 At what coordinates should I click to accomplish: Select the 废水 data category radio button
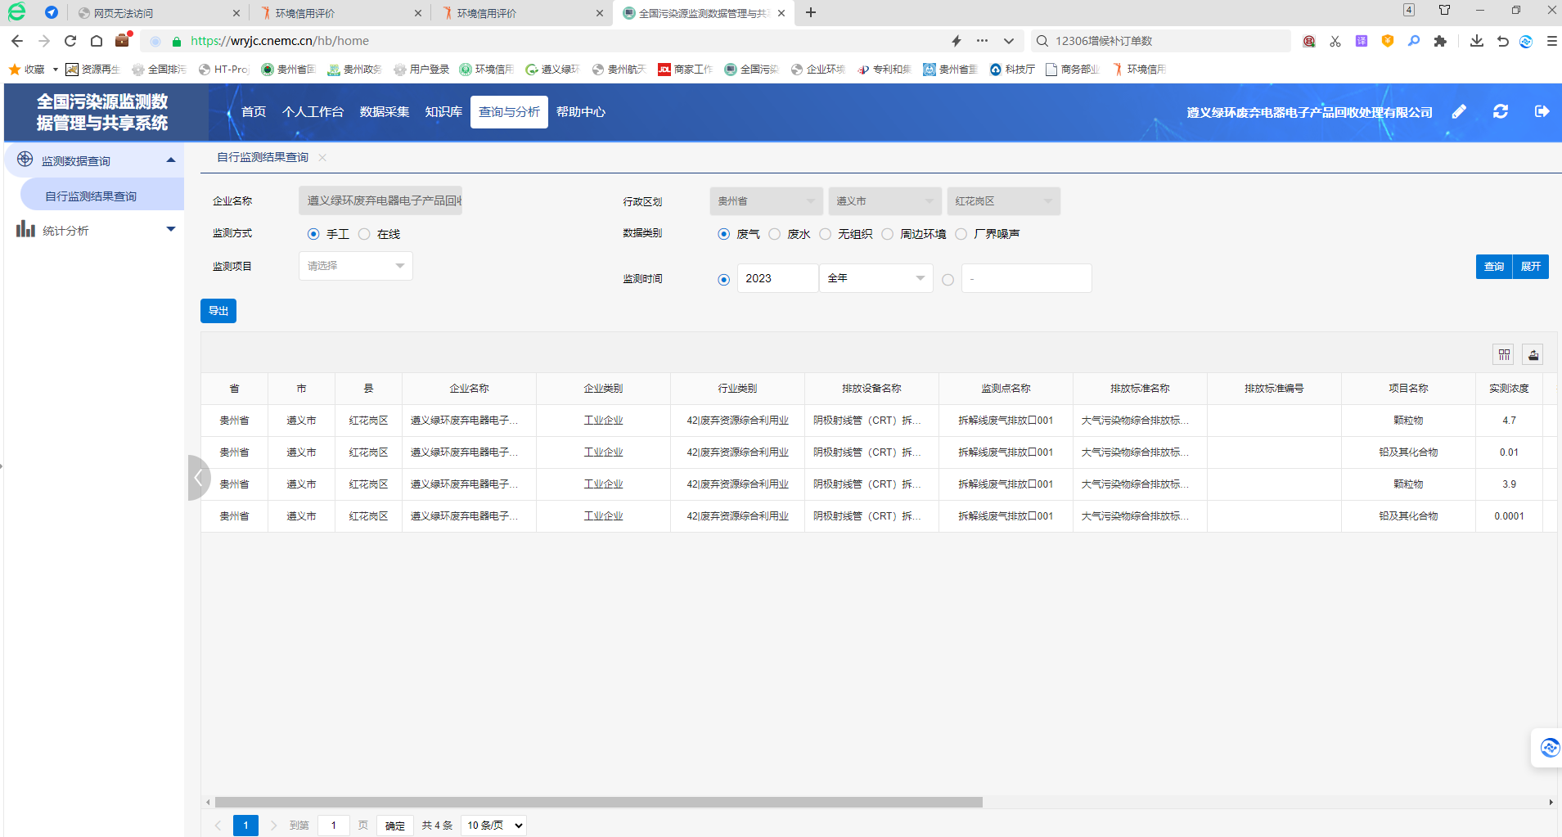pos(775,234)
